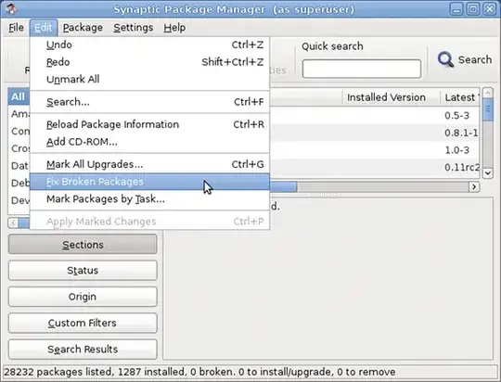The width and height of the screenshot is (501, 382).
Task: Switch to the Status filter view
Action: [x=83, y=271]
